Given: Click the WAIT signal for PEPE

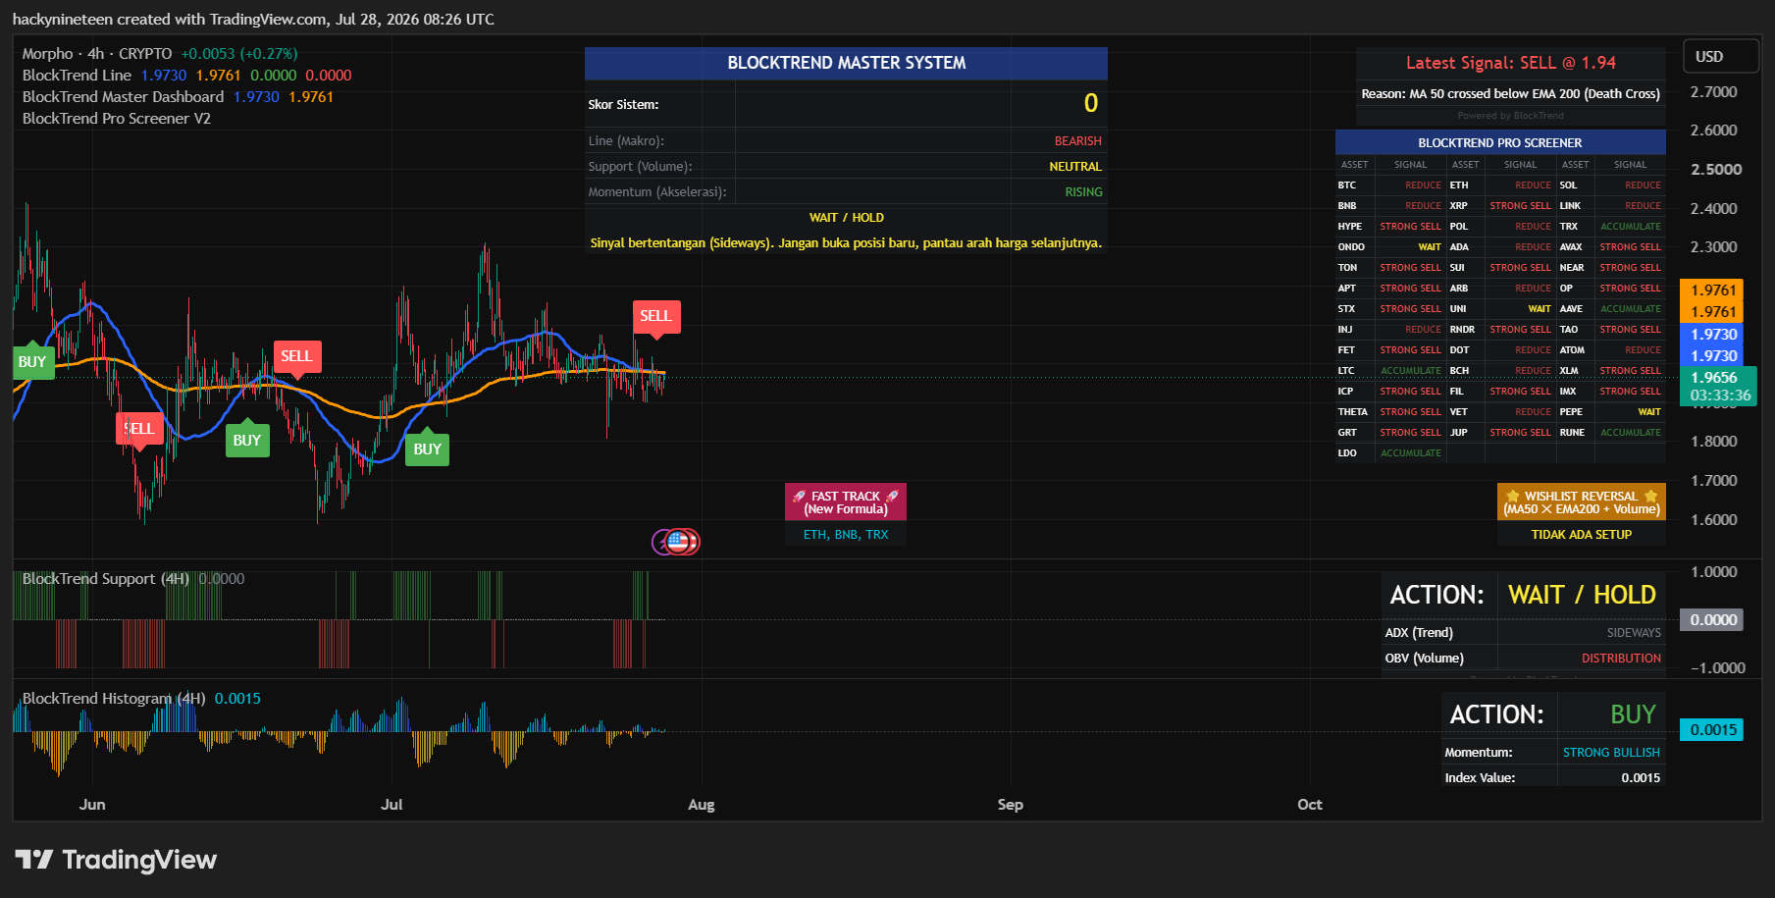Looking at the screenshot, I should coord(1649,411).
